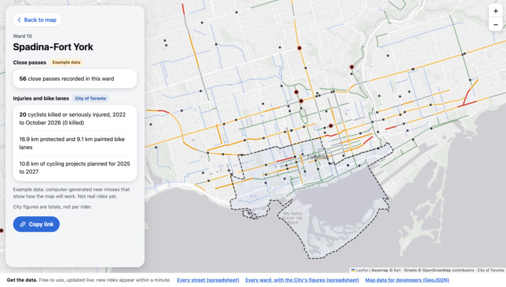This screenshot has width=506, height=287.
Task: Click the 'Close passes' section label
Action: (30, 63)
